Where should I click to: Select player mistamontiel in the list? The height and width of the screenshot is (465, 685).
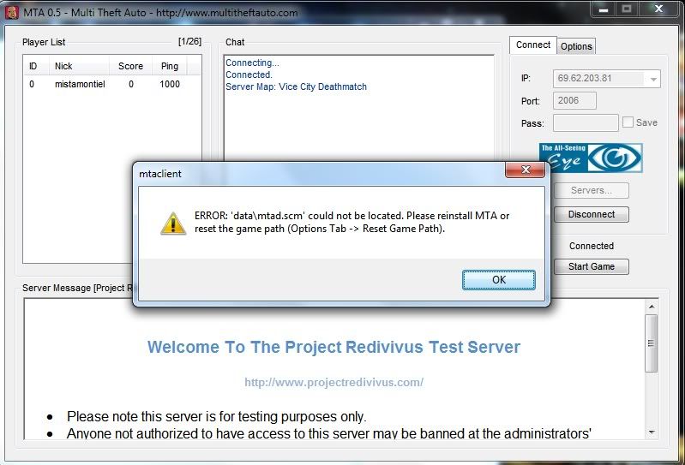[80, 84]
